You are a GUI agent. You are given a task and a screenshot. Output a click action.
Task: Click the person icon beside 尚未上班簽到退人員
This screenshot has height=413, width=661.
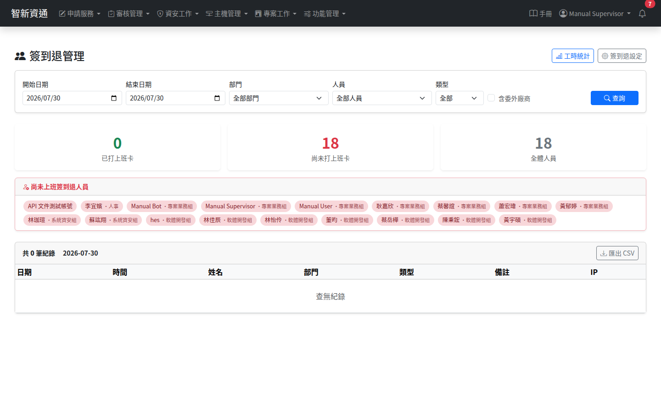point(26,187)
